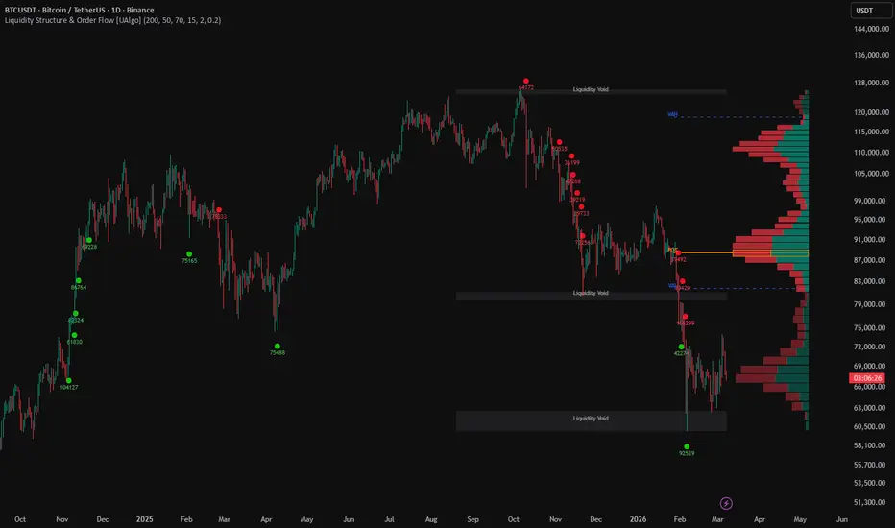Select the green marker labeled 75488
This screenshot has height=528, width=895.
(x=278, y=346)
